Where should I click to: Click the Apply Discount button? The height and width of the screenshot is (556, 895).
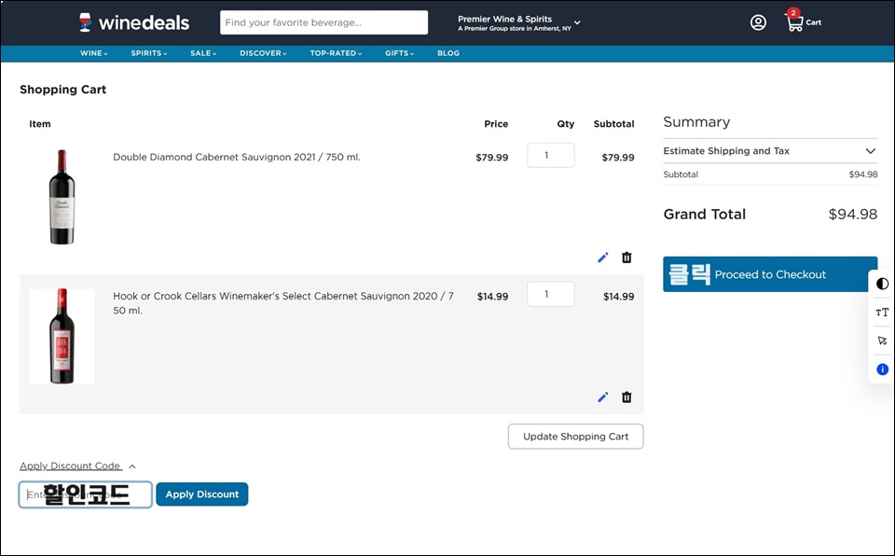(202, 494)
